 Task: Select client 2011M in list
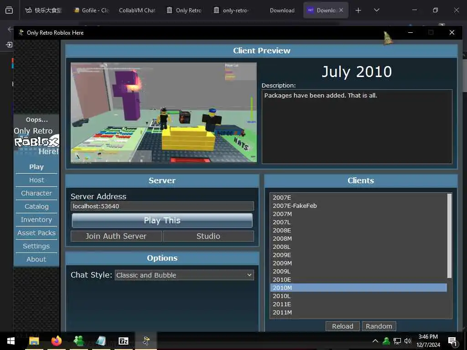click(x=358, y=313)
